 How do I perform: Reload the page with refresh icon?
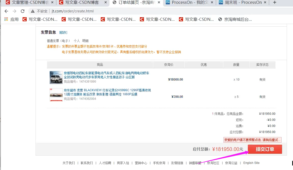point(23,11)
